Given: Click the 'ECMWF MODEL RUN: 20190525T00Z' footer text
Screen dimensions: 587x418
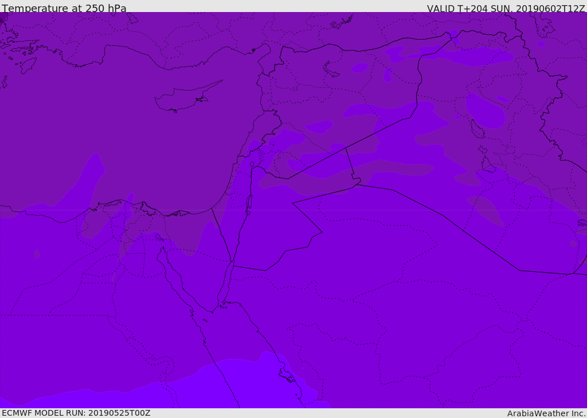Looking at the screenshot, I should tap(76, 413).
